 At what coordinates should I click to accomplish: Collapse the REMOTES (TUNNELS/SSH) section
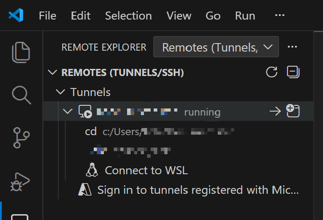click(53, 72)
